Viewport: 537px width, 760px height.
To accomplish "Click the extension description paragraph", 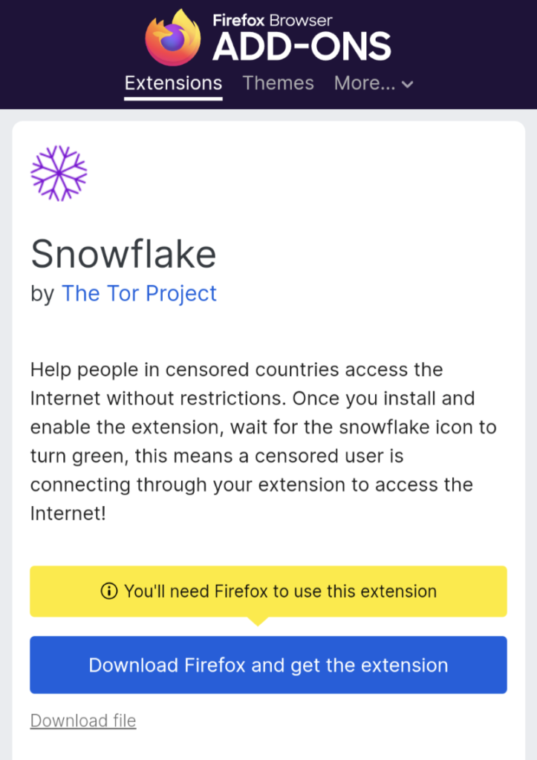I will click(x=264, y=442).
